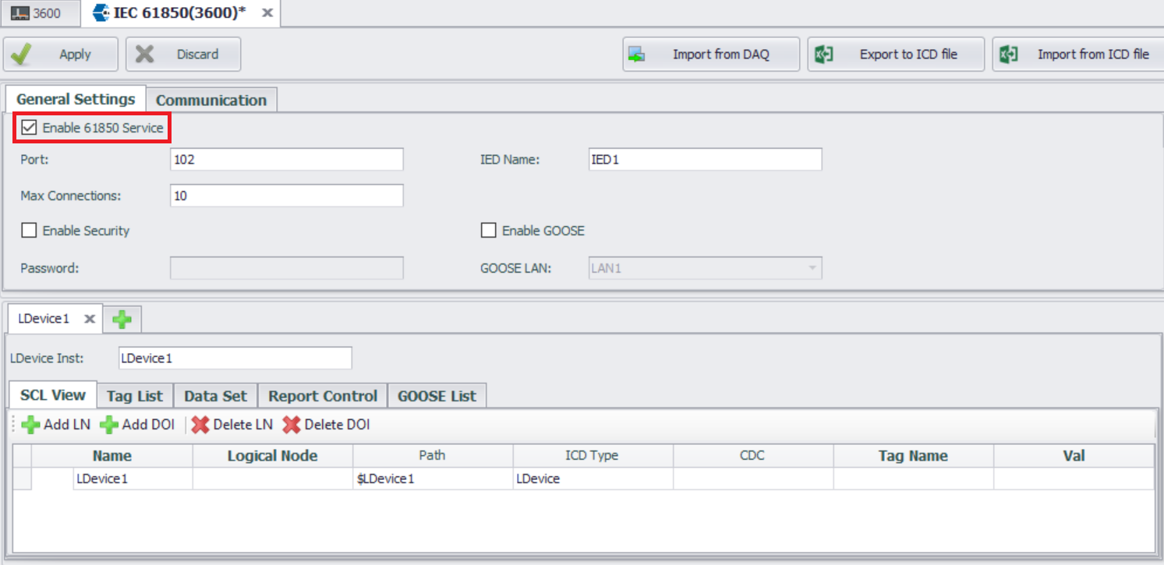1164x565 pixels.
Task: Click the Discard X icon
Action: click(x=144, y=55)
